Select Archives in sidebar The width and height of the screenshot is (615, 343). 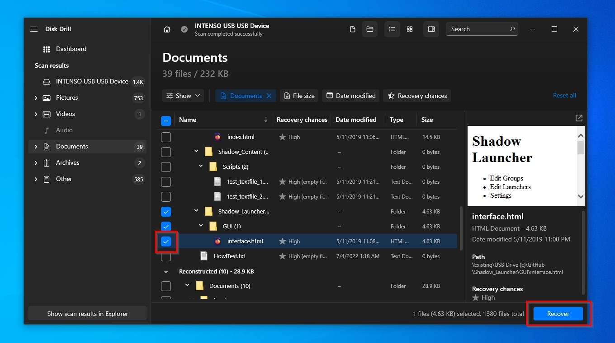pos(87,163)
